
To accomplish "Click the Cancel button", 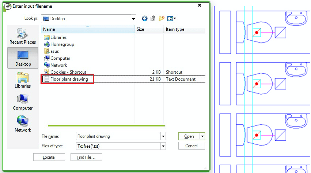I will 191,146.
